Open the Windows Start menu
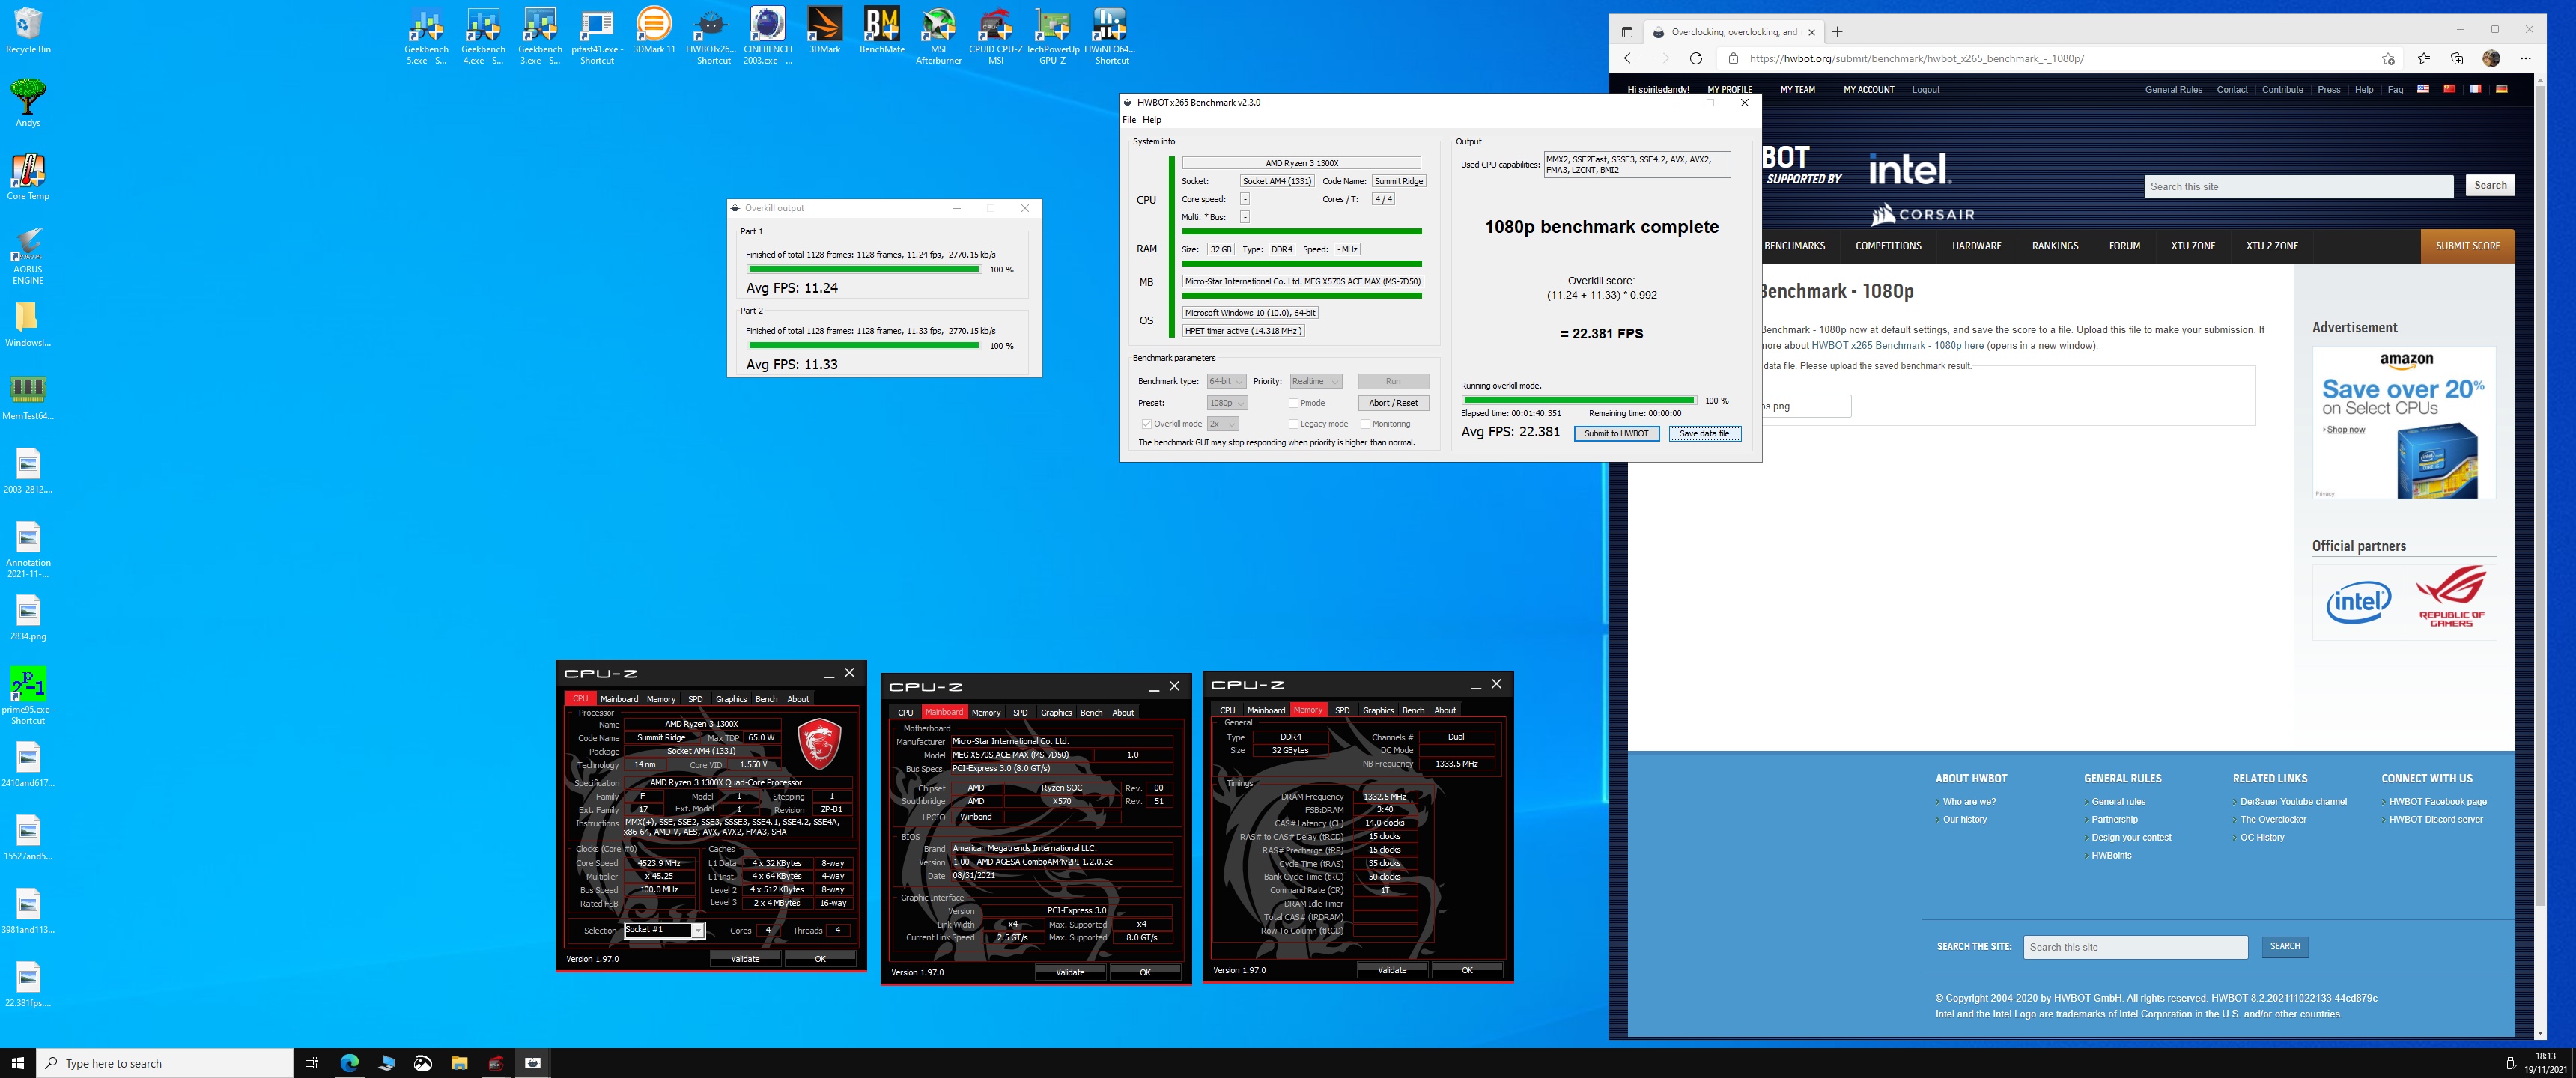The height and width of the screenshot is (1078, 2576). pyautogui.click(x=17, y=1062)
